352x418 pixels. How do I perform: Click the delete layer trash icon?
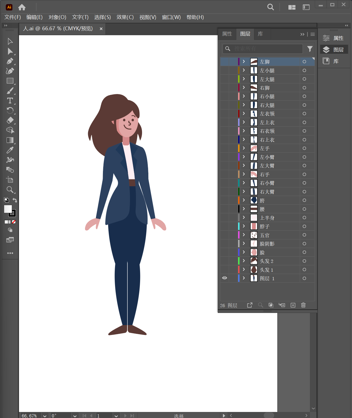coord(303,305)
